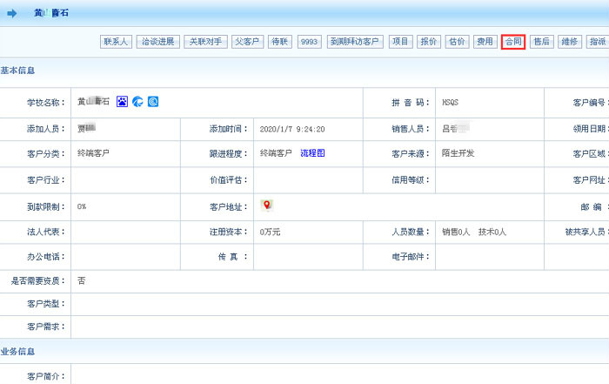Image resolution: width=609 pixels, height=384 pixels.
Task: Open the 洽谈进展 section
Action: [x=158, y=42]
